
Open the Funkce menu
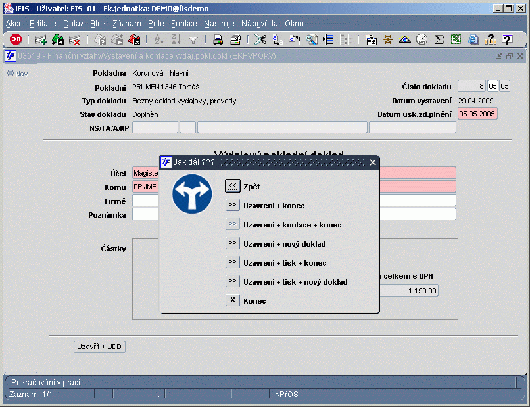[x=184, y=24]
